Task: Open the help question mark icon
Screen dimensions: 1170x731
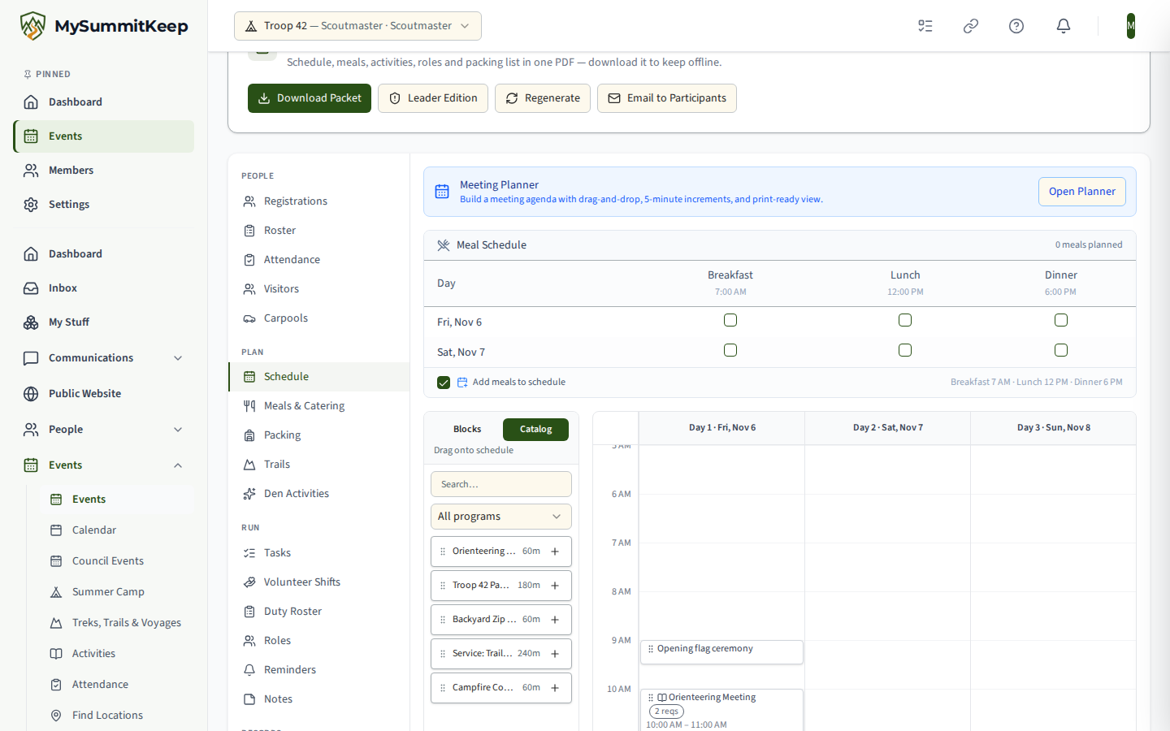Action: pos(1016,26)
